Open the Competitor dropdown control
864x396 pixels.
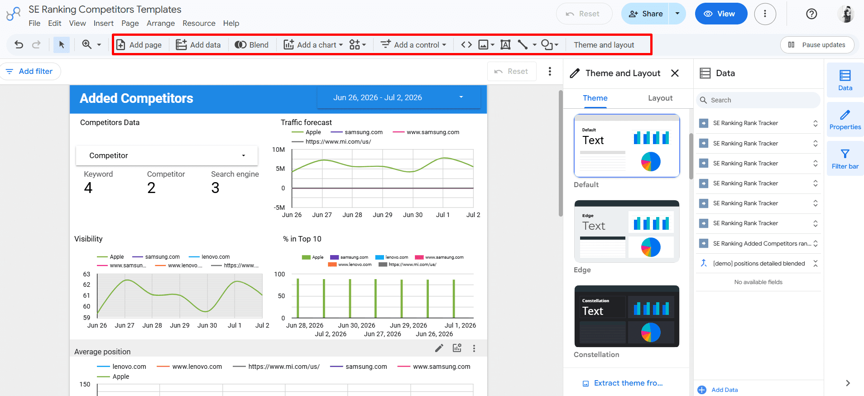tap(167, 155)
